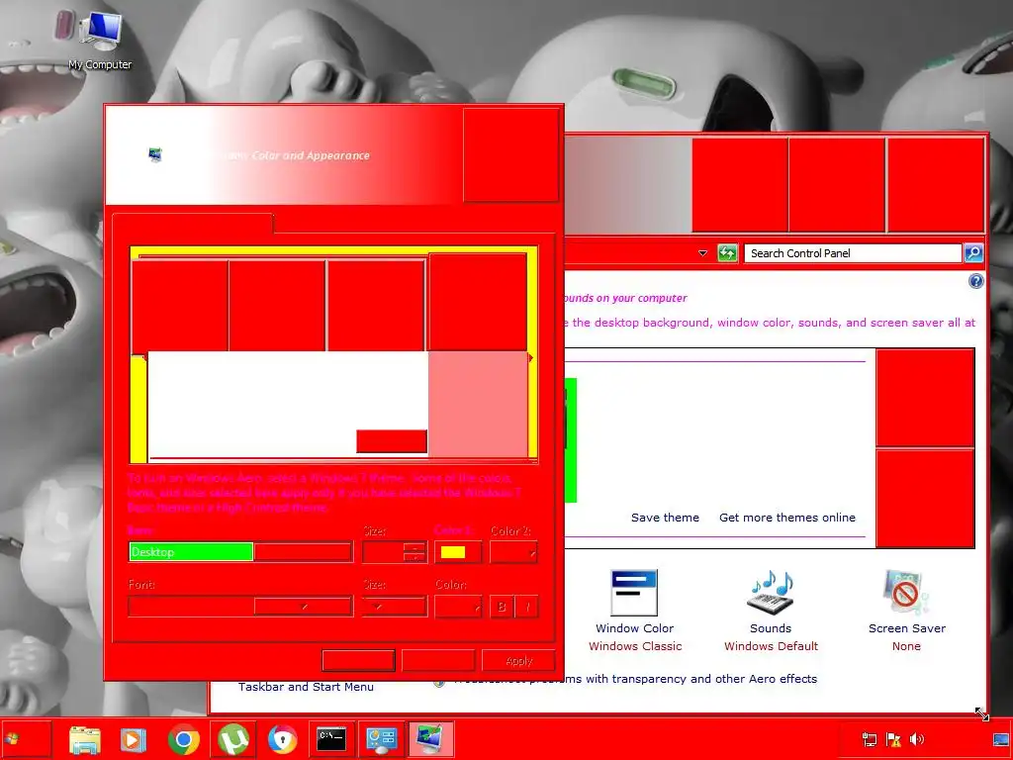Image resolution: width=1013 pixels, height=760 pixels.
Task: Click the highlighted Personalization taskbar button
Action: pyautogui.click(x=431, y=739)
